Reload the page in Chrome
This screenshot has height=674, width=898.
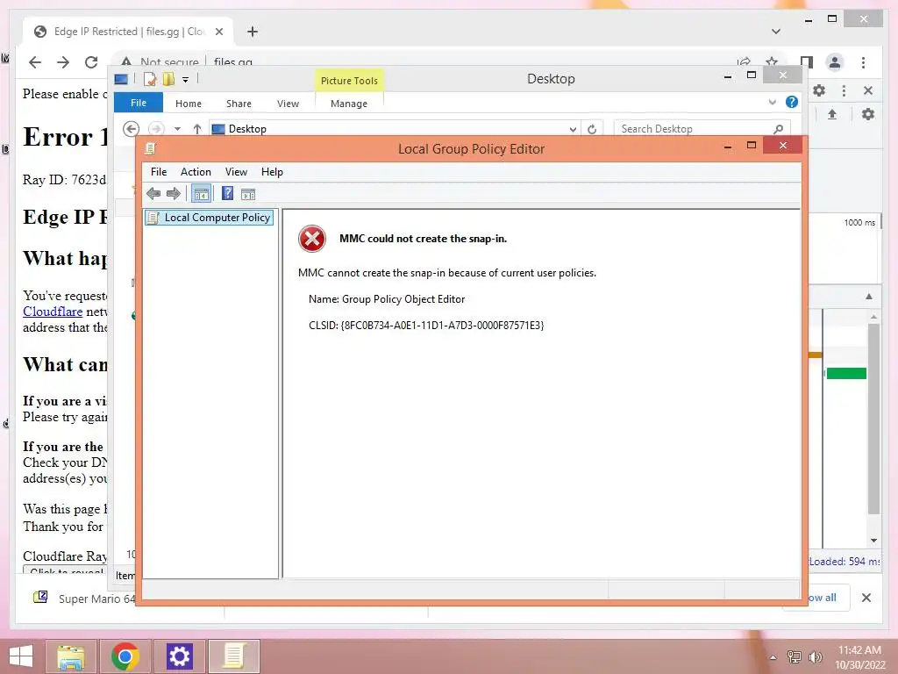point(91,62)
